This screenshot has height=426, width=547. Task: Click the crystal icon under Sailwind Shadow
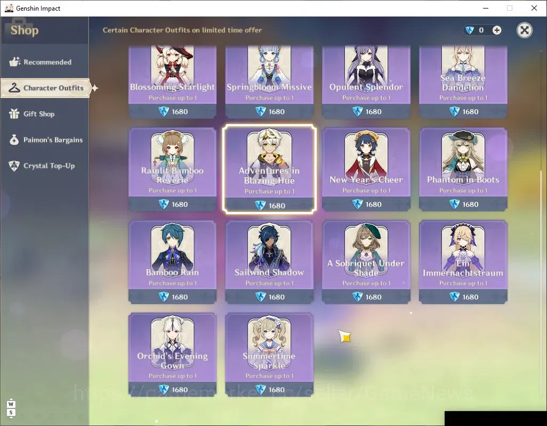[261, 297]
